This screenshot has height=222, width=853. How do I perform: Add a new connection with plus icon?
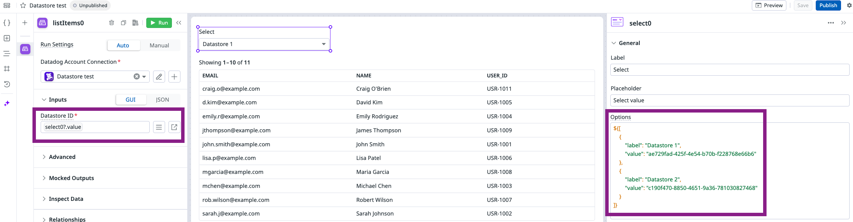[174, 77]
